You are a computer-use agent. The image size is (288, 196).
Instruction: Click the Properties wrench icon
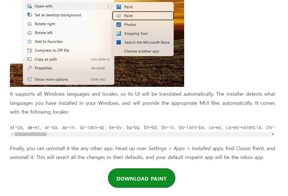[x=30, y=68]
